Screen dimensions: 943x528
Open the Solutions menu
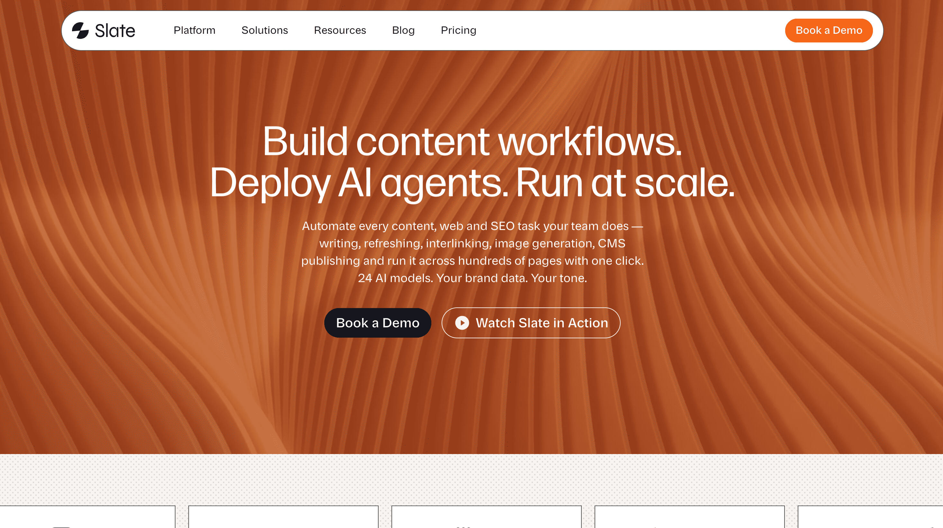pos(265,31)
